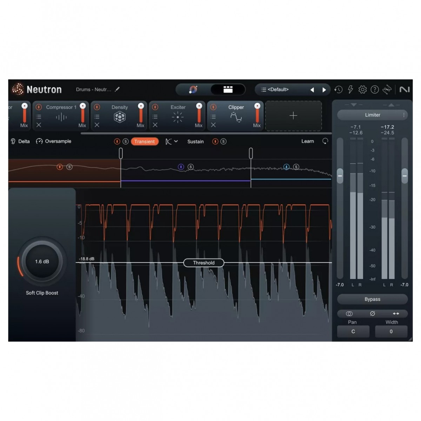The image size is (421, 421).
Task: Toggle the Compressor 1 power button
Action: [39, 107]
